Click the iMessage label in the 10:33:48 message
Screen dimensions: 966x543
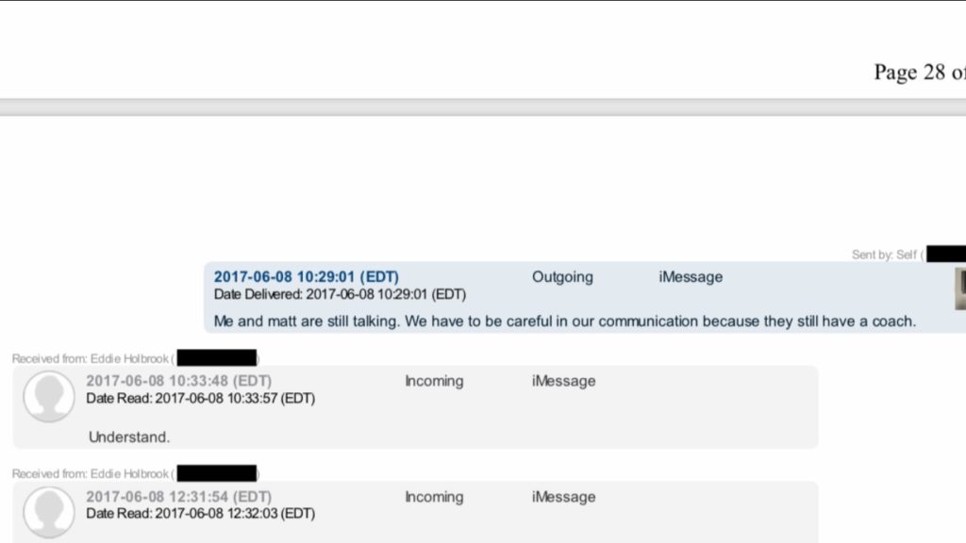click(x=563, y=381)
